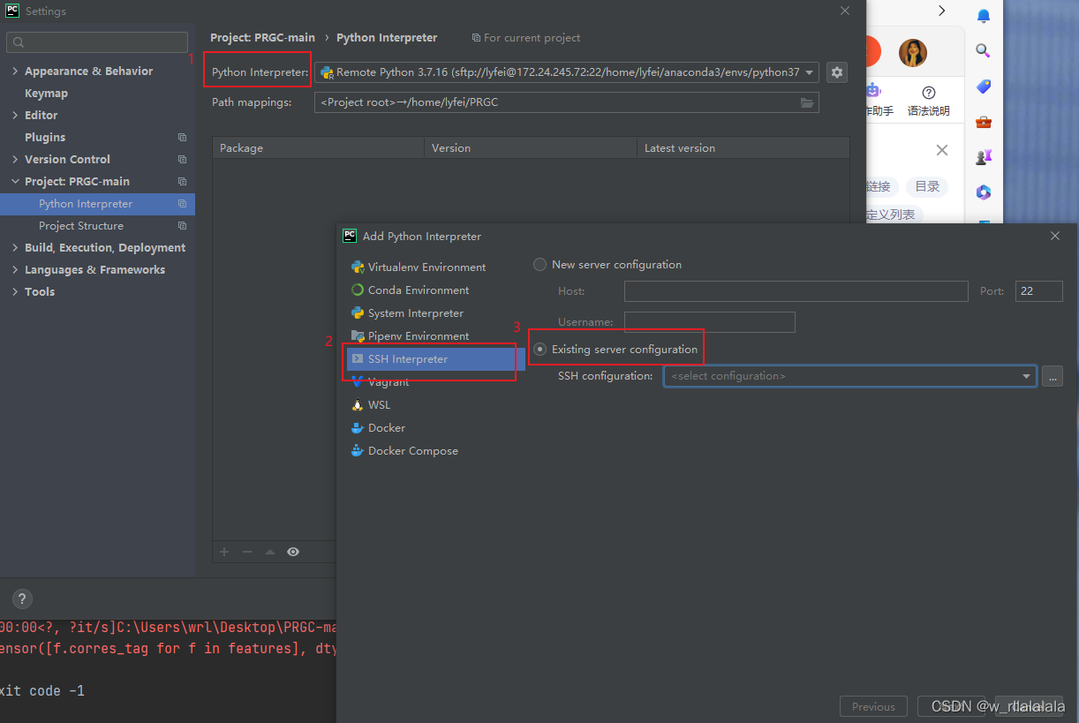Expand Appearance & Behavior settings node

pyautogui.click(x=15, y=72)
